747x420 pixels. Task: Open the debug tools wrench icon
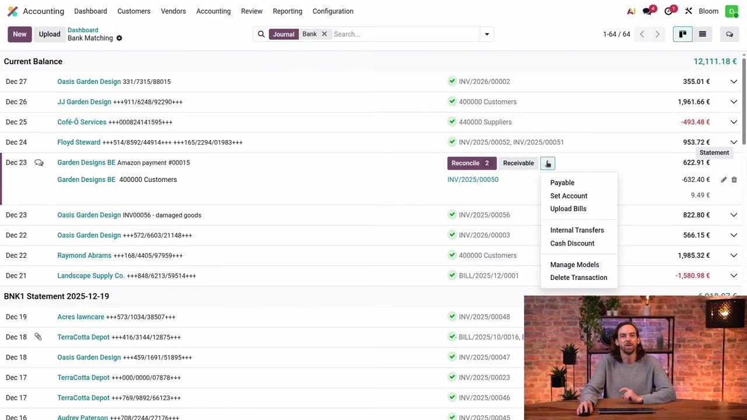(689, 11)
